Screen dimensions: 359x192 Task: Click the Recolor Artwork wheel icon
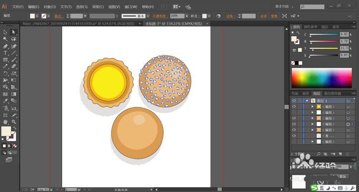[x=219, y=16]
